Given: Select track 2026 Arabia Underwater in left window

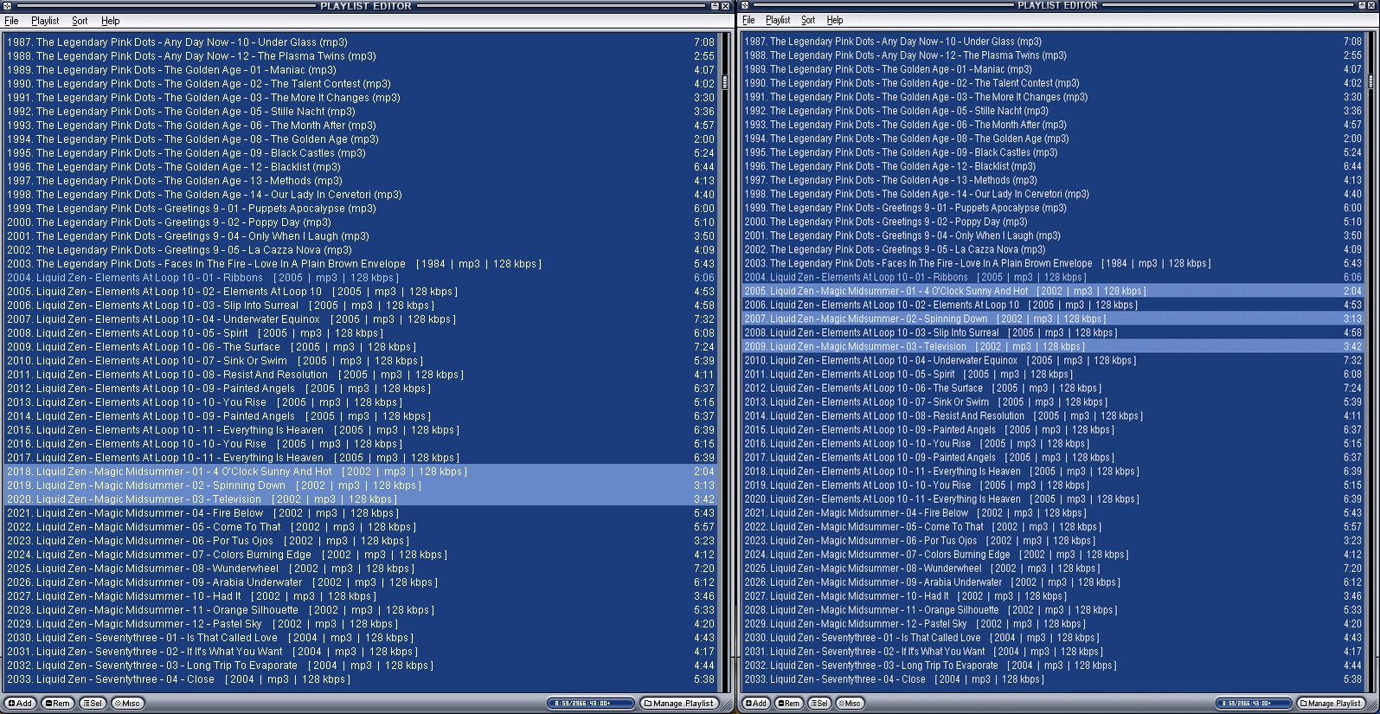Looking at the screenshot, I should click(x=361, y=582).
